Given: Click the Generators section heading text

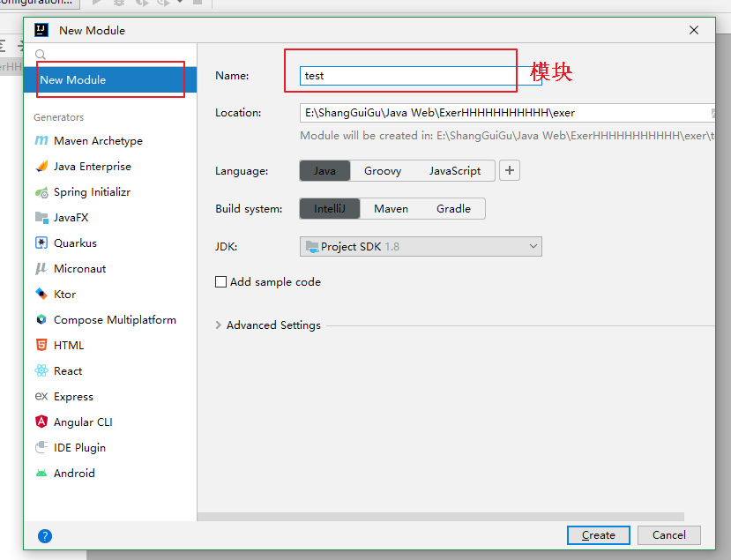Looking at the screenshot, I should tap(59, 117).
